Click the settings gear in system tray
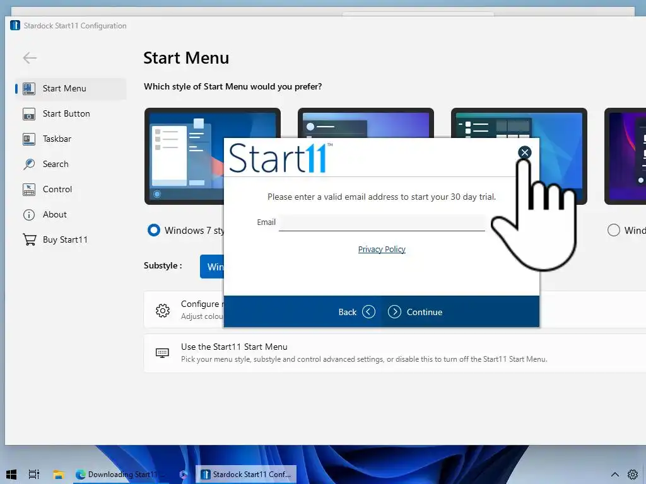Image resolution: width=646 pixels, height=484 pixels. [x=633, y=475]
